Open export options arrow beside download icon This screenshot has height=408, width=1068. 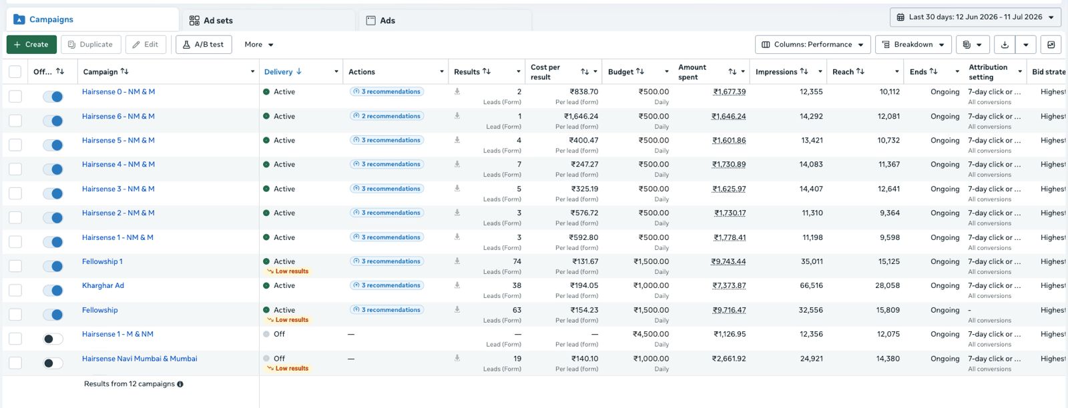pos(1026,45)
